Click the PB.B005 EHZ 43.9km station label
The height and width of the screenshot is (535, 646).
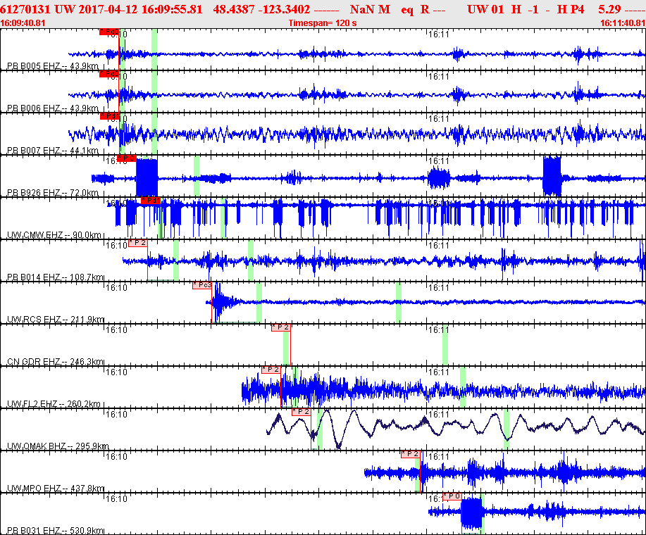coord(53,66)
